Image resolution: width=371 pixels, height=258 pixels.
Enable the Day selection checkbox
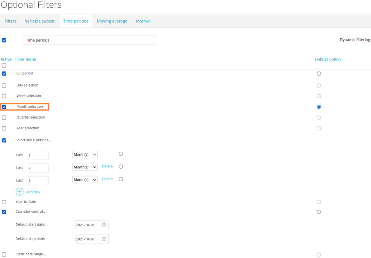pos(4,85)
